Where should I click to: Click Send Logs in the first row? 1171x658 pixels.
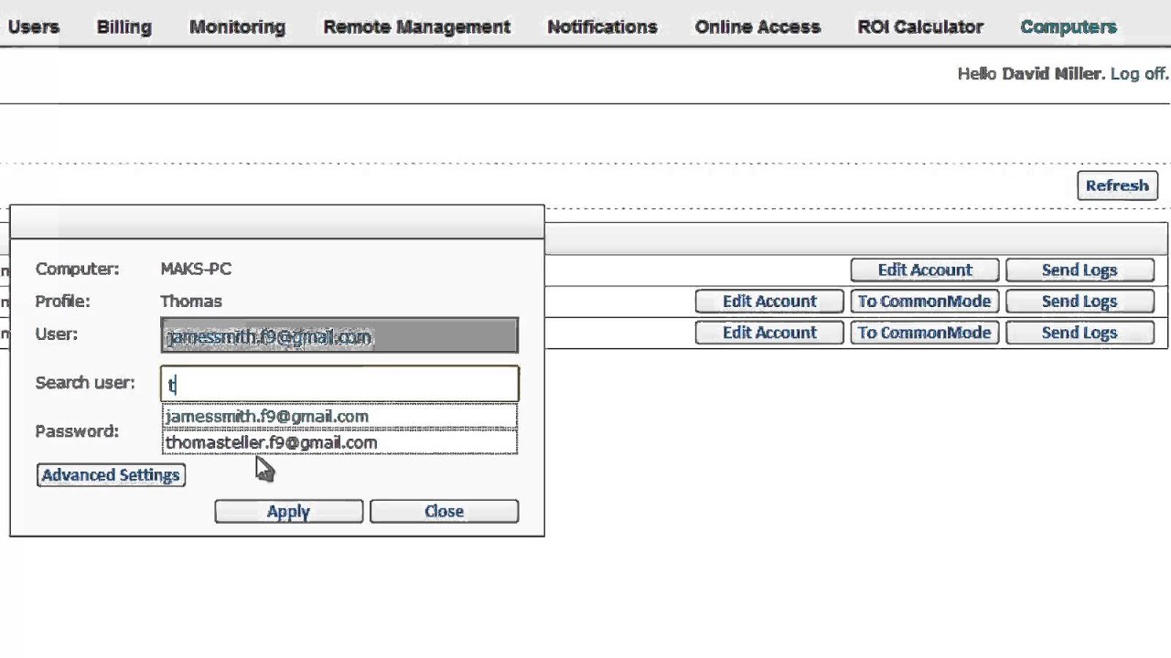click(x=1080, y=270)
